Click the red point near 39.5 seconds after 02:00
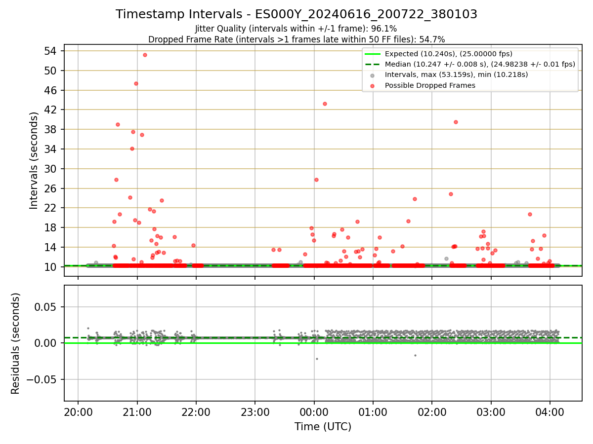The image size is (593, 444). (x=456, y=122)
